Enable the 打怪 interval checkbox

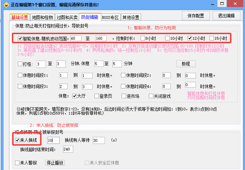click(20, 64)
